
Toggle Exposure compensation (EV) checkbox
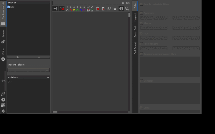(142, 54)
